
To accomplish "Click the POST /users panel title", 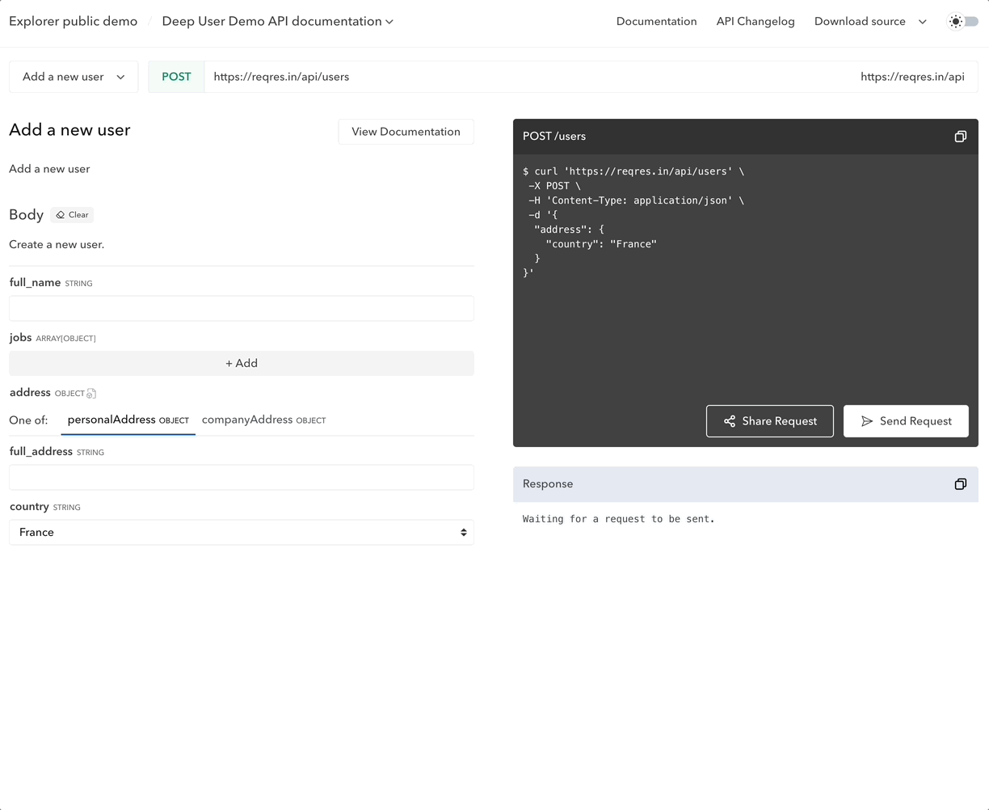I will (x=554, y=137).
